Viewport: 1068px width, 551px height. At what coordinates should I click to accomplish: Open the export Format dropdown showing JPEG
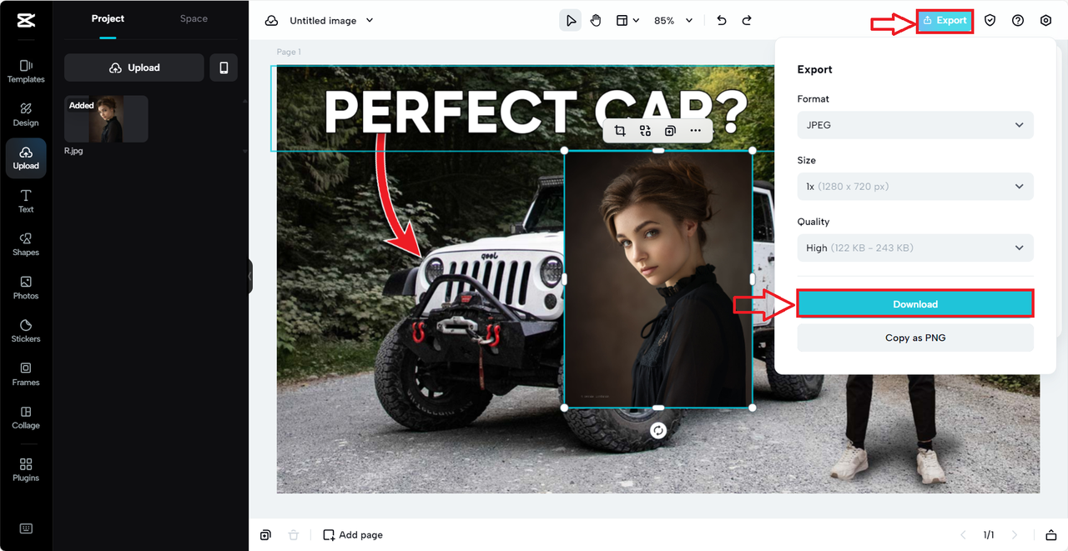[x=914, y=124]
